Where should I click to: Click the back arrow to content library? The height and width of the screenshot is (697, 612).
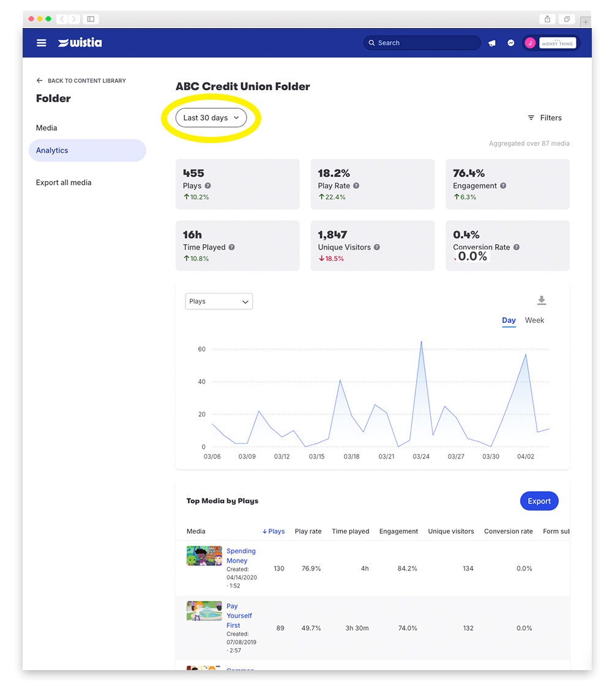click(x=40, y=81)
